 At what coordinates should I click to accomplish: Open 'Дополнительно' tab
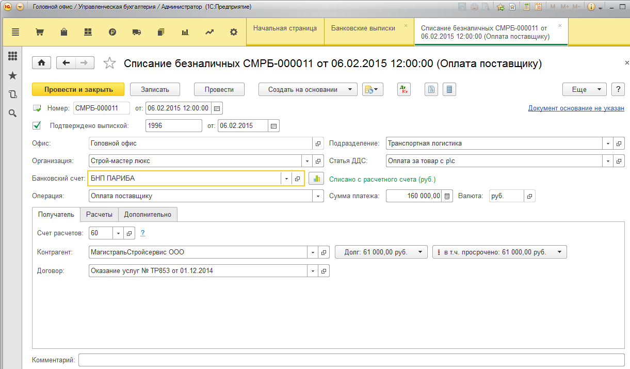(x=148, y=214)
